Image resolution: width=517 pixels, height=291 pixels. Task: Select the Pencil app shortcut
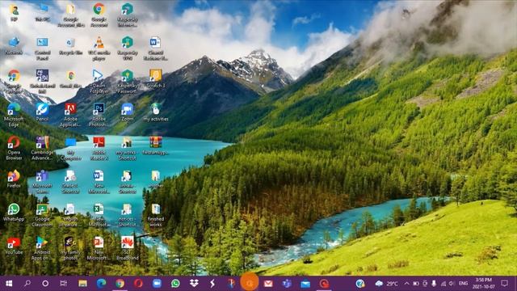(x=43, y=112)
